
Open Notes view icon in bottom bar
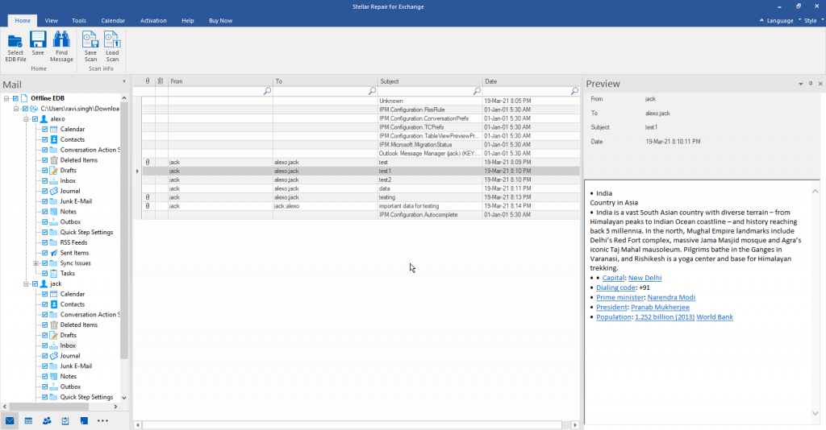84,420
